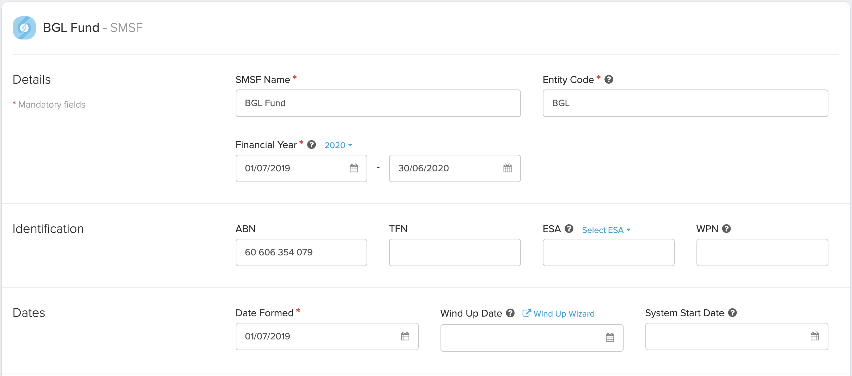Click the ABN input field

(301, 252)
